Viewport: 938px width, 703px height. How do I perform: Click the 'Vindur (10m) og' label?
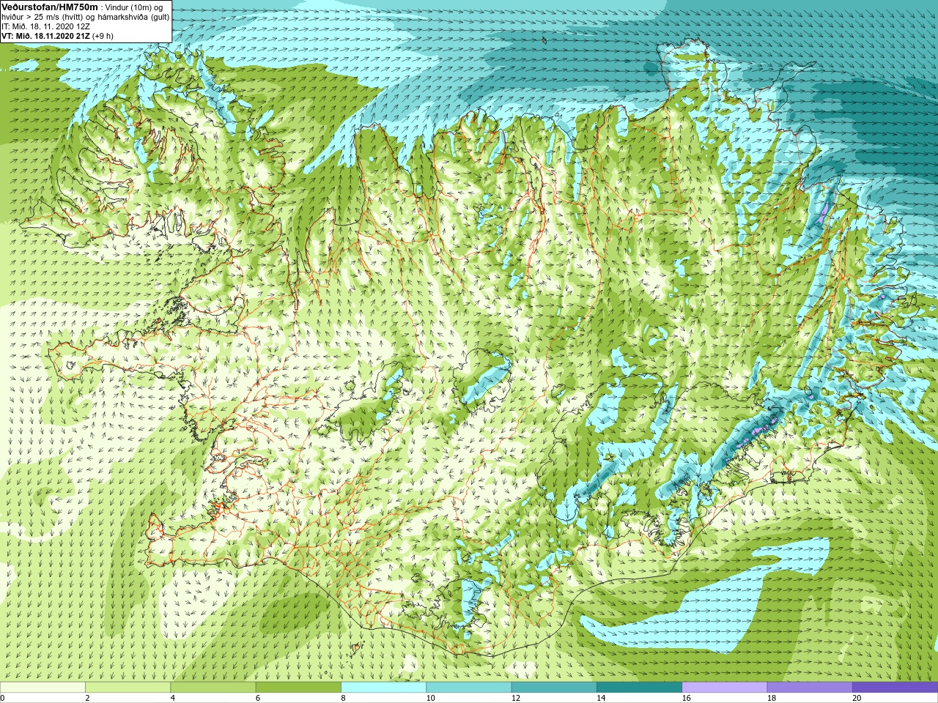coord(135,7)
